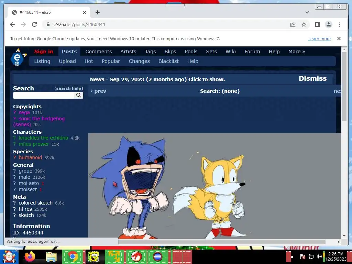Viewport: 352px width, 264px height.
Task: Close the #4460344 - e926 tab
Action: [x=85, y=12]
